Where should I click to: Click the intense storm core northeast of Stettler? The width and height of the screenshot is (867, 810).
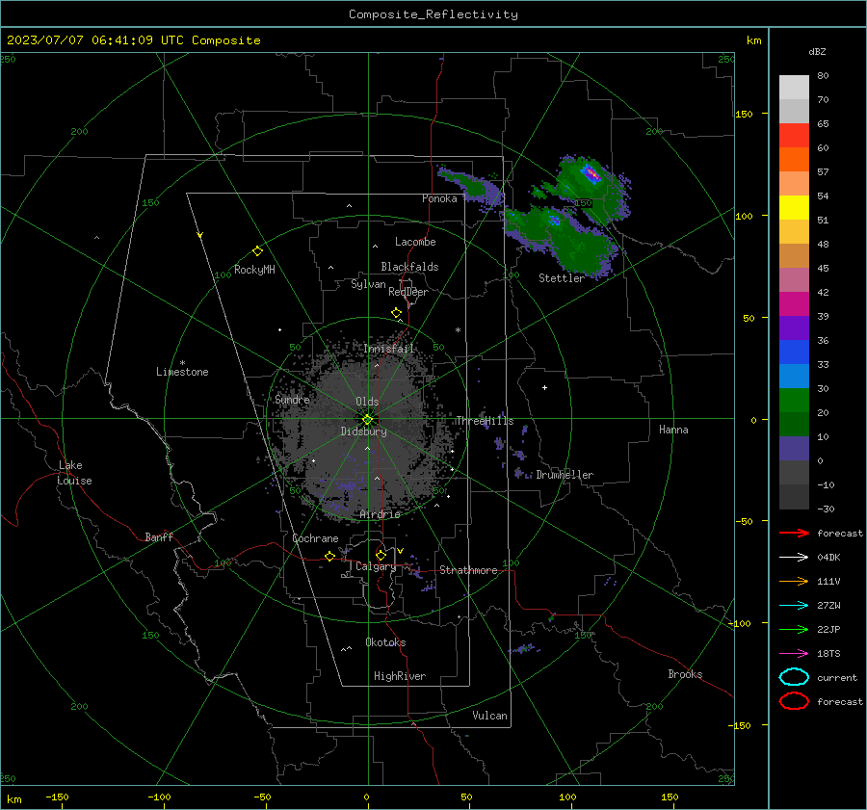click(x=591, y=174)
